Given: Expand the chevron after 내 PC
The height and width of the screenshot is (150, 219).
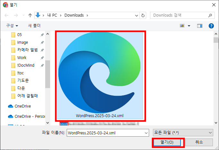Looking at the screenshot, I should [61, 15].
